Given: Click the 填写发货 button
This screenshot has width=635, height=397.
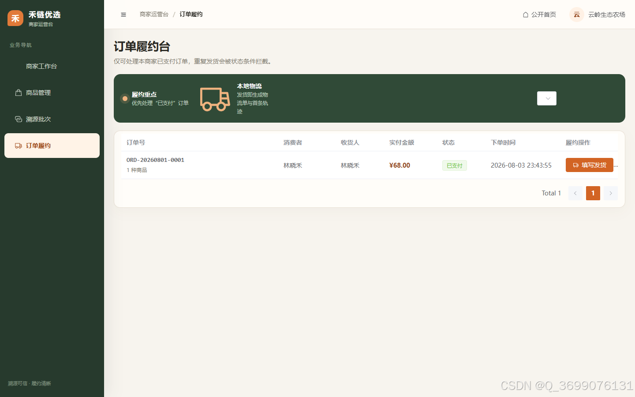Looking at the screenshot, I should coord(590,165).
